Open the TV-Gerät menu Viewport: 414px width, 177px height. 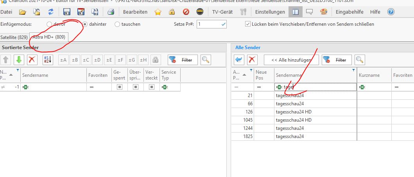222,12
